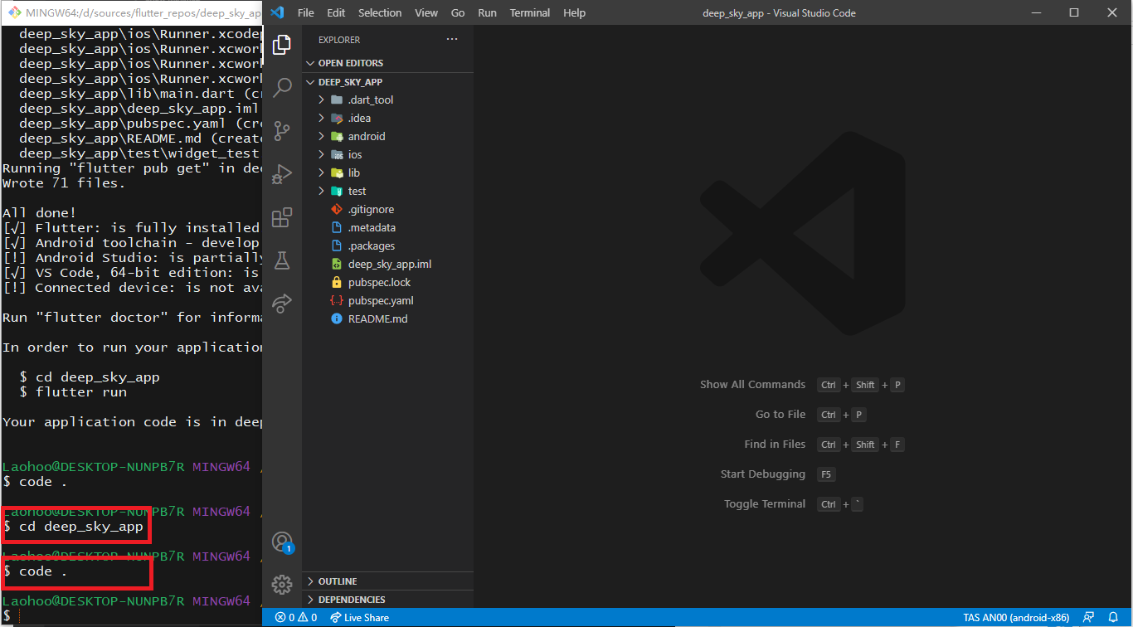Expand the Open Editors section
The height and width of the screenshot is (627, 1133).
(x=387, y=63)
